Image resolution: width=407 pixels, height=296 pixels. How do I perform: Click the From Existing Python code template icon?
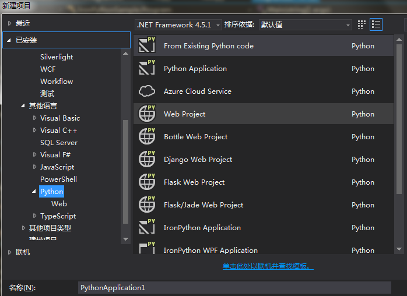tap(147, 45)
